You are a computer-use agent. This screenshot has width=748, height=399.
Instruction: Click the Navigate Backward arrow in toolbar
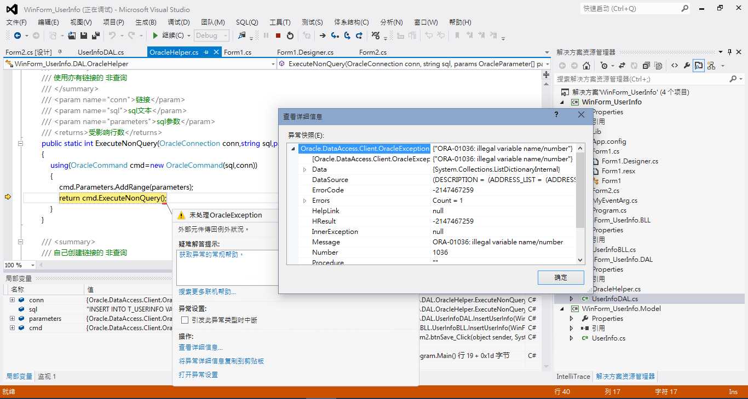17,36
